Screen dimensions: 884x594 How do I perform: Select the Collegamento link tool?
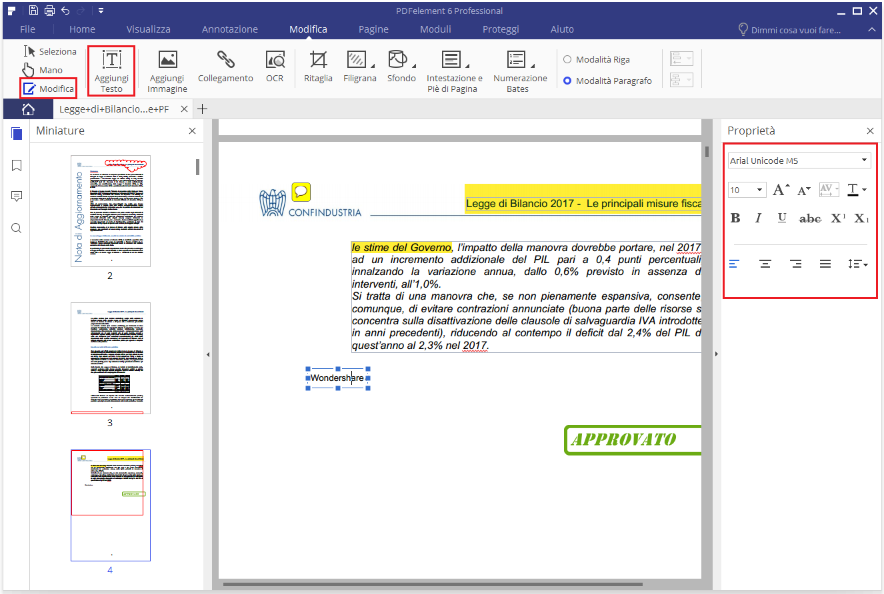(x=225, y=69)
